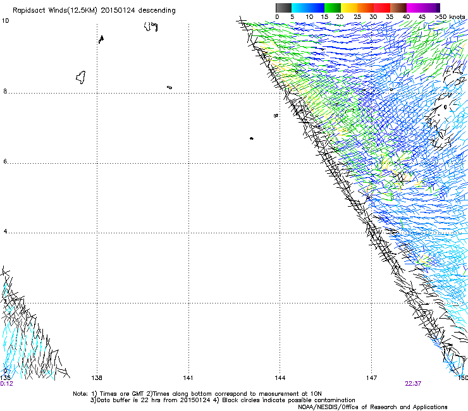The width and height of the screenshot is (468, 411).
Task: Click the 'Times are GMT' note line
Action: click(197, 394)
